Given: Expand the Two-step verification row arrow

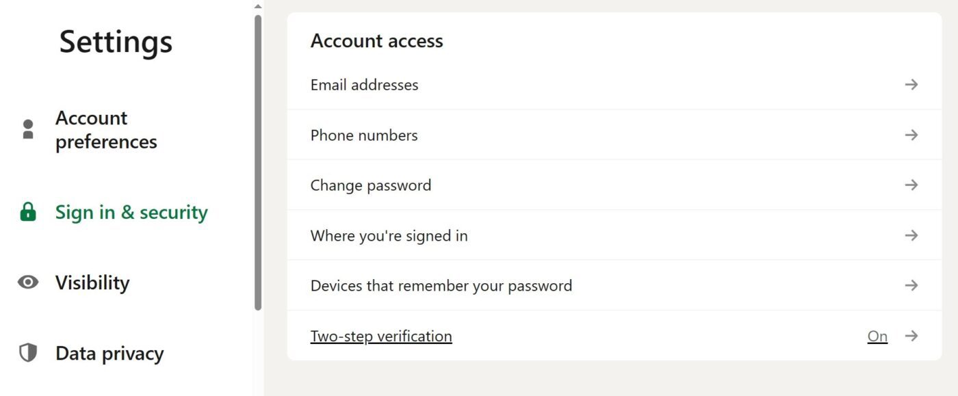Looking at the screenshot, I should tap(911, 336).
